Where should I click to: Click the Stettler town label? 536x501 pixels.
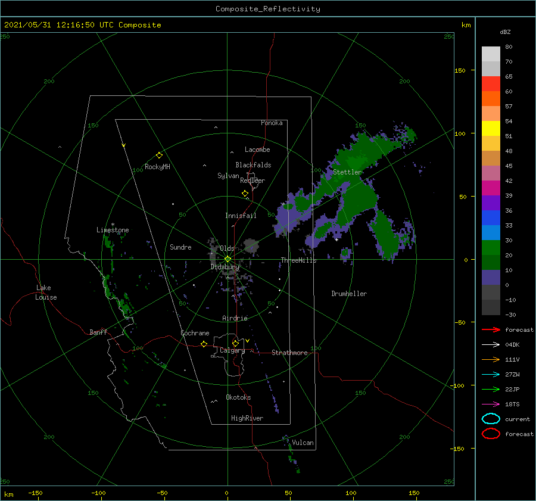pyautogui.click(x=347, y=172)
